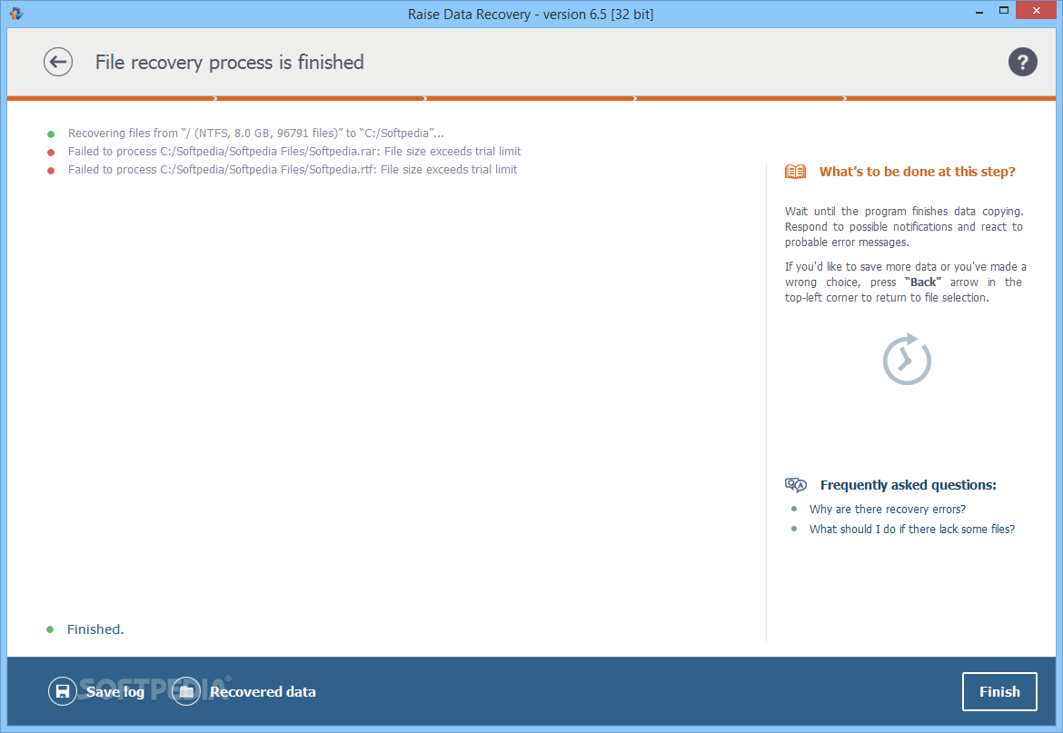Minimize the Raise Data Recovery window
The image size is (1063, 733).
(x=979, y=12)
